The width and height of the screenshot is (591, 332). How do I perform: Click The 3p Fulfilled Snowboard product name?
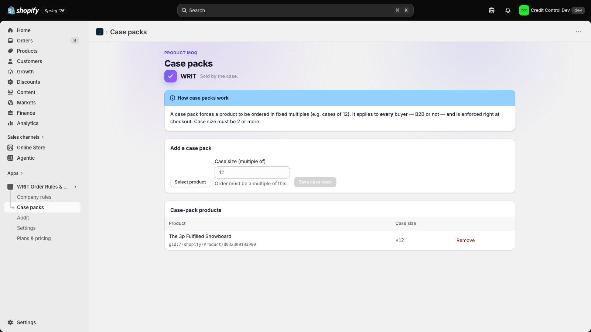pos(200,236)
